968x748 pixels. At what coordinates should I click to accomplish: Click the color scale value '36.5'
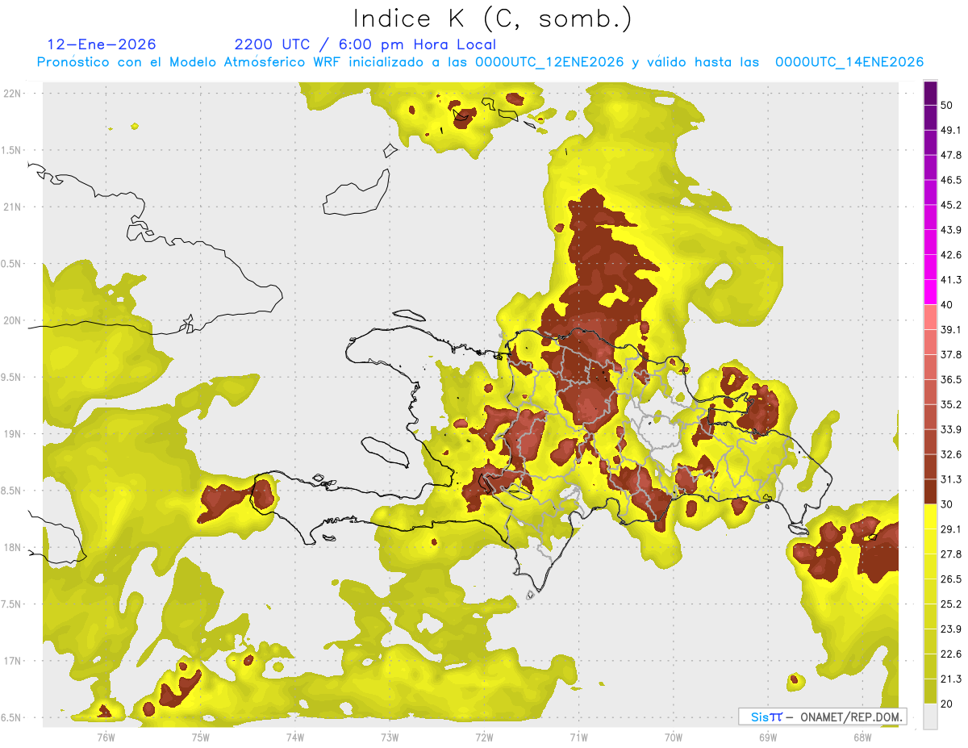951,380
